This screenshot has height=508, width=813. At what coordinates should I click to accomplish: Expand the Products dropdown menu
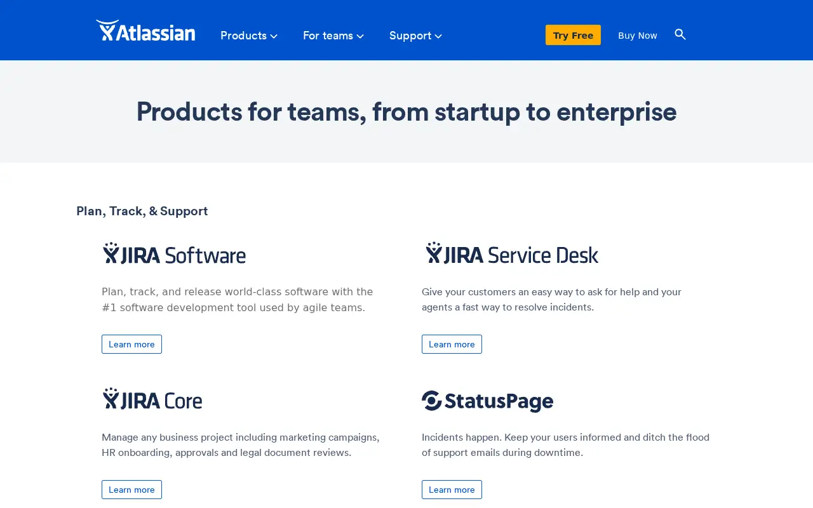coord(249,36)
